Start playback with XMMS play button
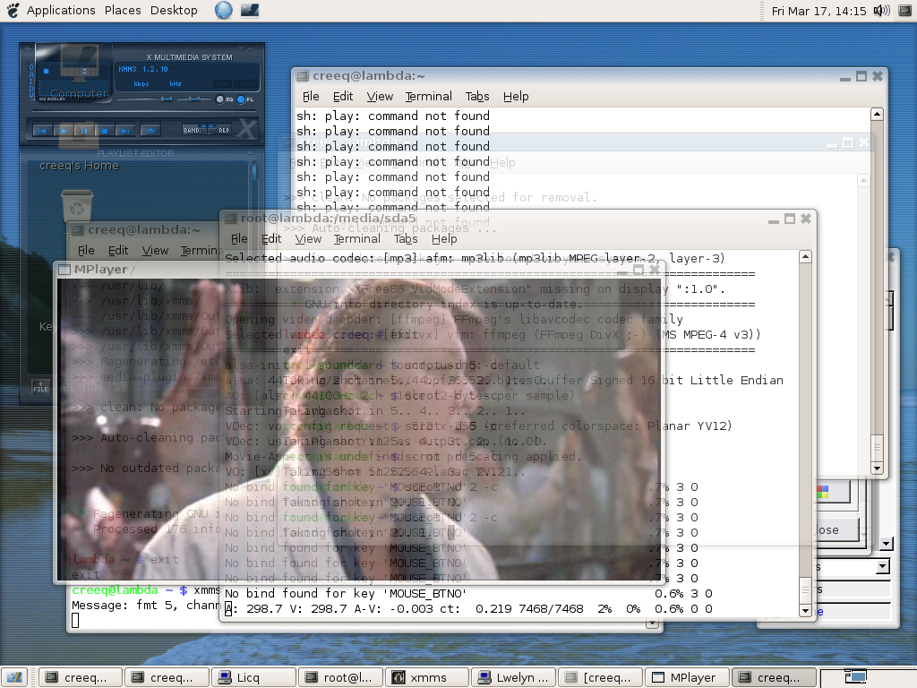 coord(64,131)
